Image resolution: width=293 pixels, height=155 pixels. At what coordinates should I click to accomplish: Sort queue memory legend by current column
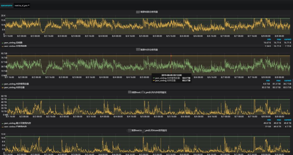point(288,120)
